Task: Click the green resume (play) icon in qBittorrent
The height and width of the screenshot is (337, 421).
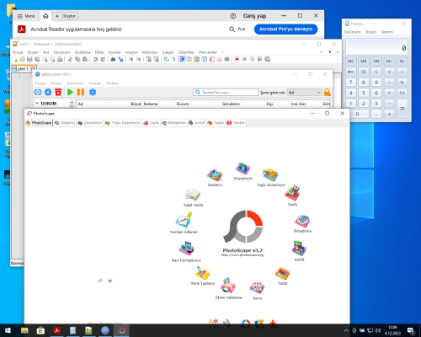Action: click(x=70, y=92)
